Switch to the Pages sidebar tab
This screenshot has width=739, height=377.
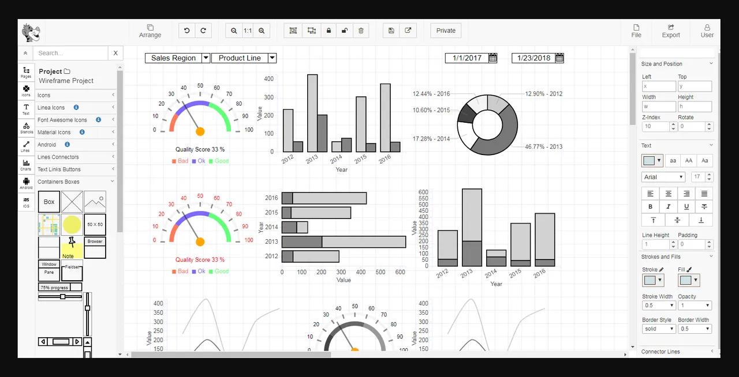[26, 72]
